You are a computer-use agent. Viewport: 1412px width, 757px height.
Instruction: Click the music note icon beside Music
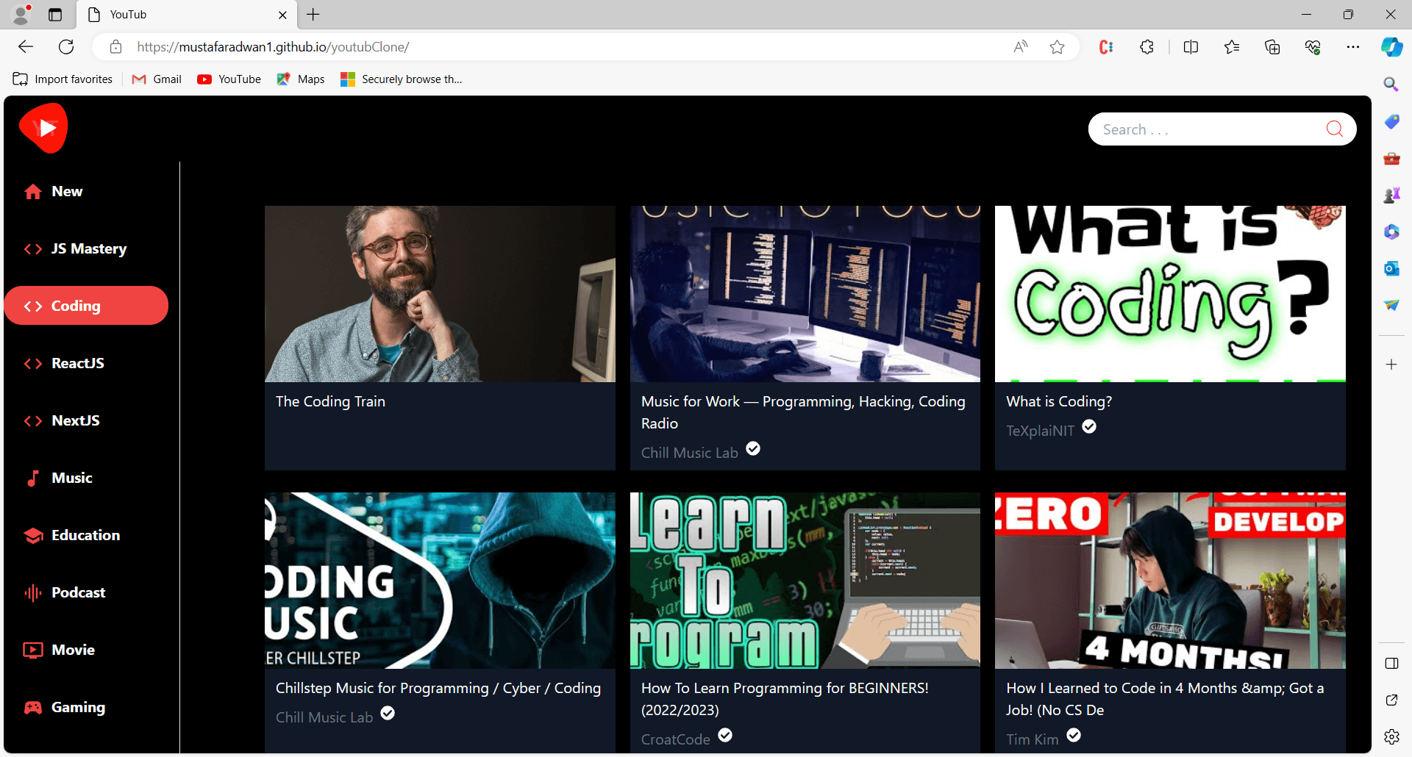point(33,478)
